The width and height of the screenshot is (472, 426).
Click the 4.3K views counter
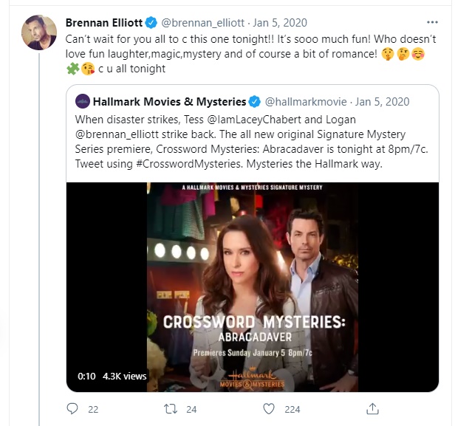pyautogui.click(x=125, y=376)
